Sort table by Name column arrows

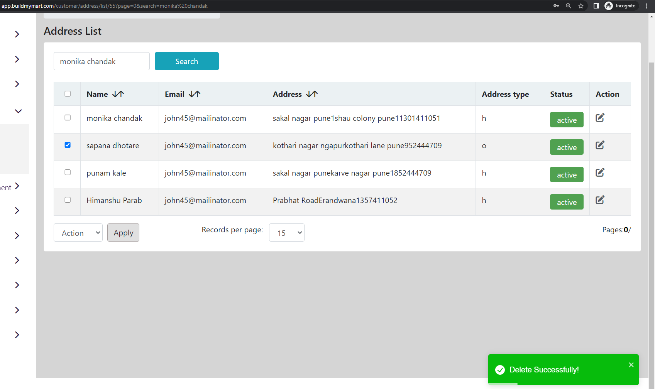pos(118,94)
